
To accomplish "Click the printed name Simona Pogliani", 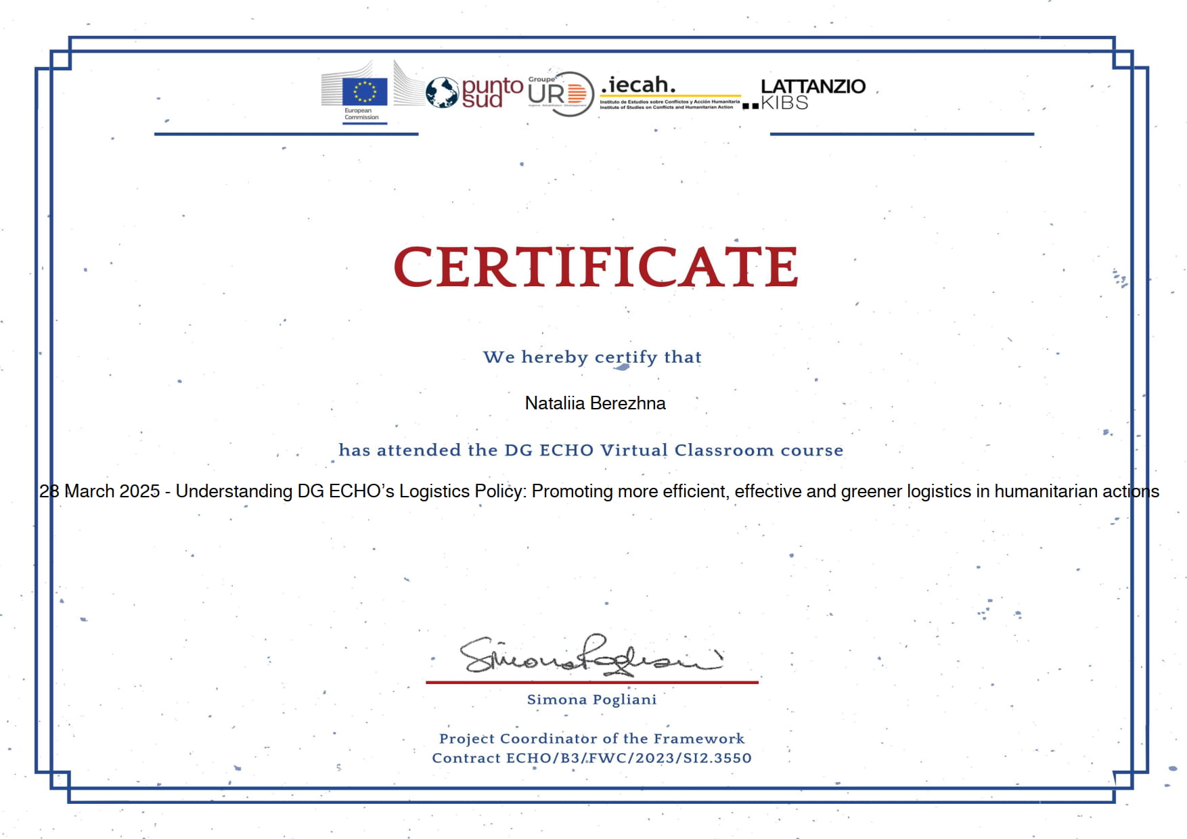I will (591, 700).
